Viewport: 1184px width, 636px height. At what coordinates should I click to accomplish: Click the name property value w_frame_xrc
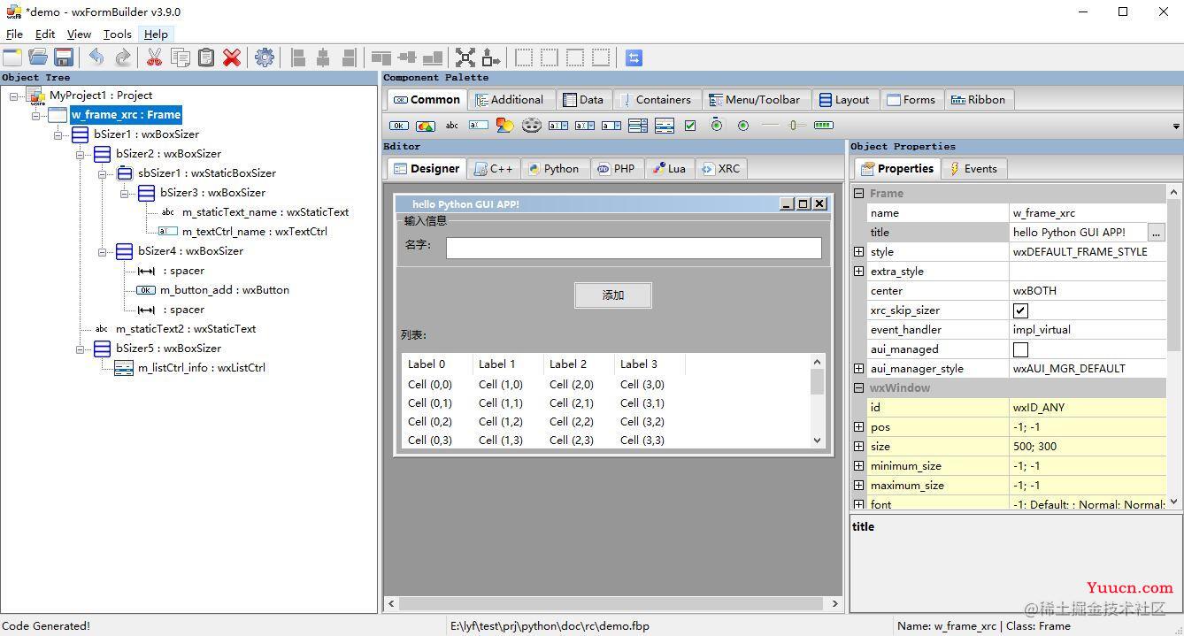pos(1088,213)
